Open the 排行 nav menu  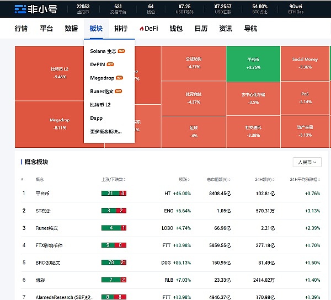click(x=121, y=29)
